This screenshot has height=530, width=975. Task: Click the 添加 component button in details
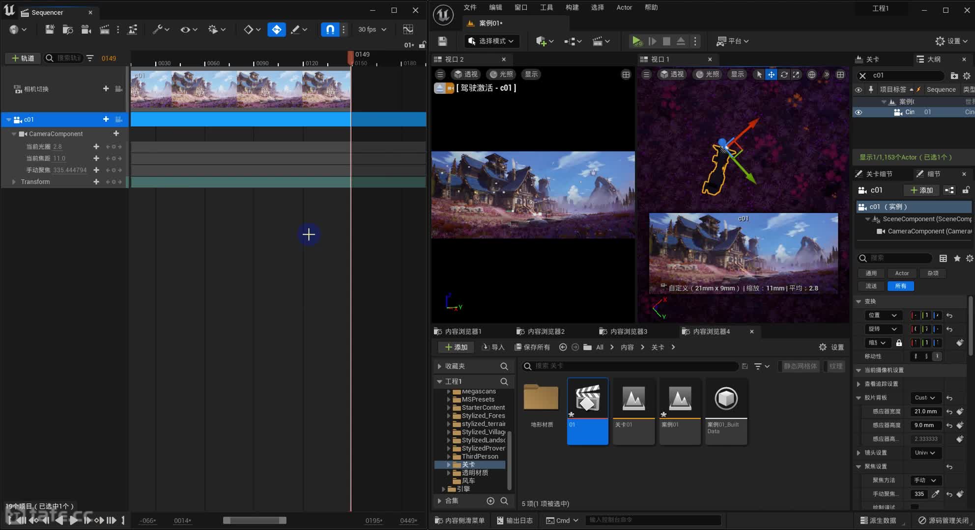click(x=921, y=190)
